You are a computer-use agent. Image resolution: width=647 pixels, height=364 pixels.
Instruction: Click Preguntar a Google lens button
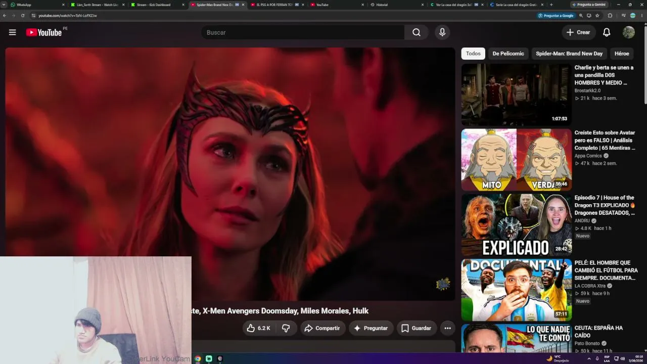pos(556,16)
